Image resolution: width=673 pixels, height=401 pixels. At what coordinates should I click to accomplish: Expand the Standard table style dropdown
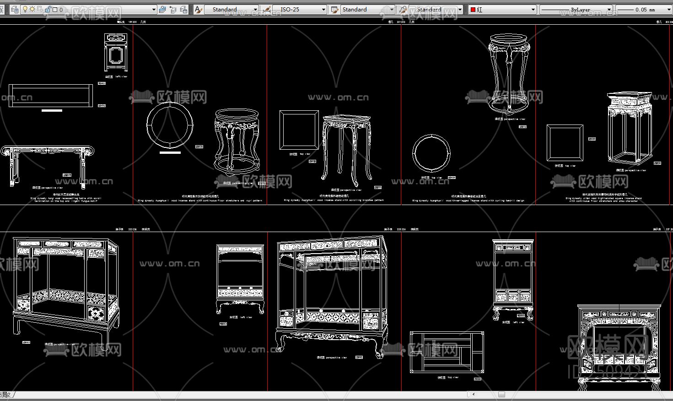coord(392,10)
